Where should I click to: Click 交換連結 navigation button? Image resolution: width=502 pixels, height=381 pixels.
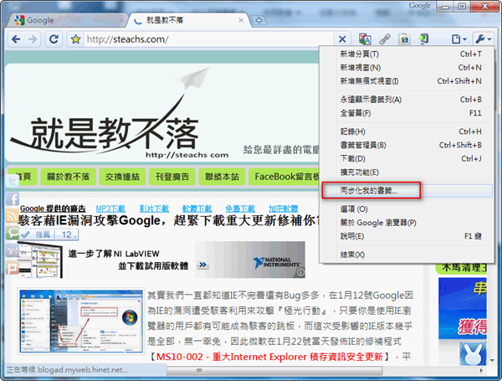coord(122,177)
